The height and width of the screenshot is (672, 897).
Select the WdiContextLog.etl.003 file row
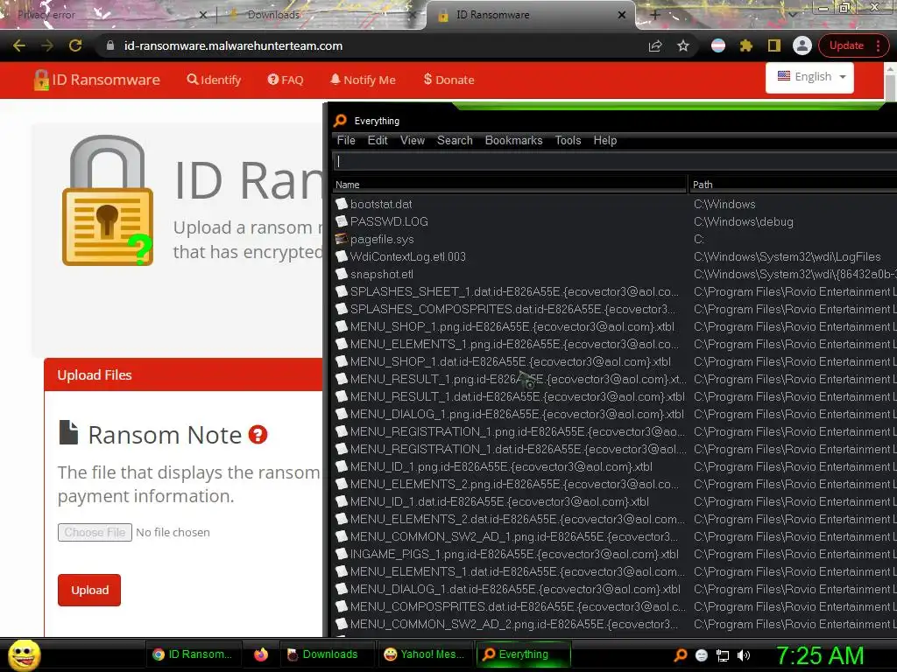click(x=615, y=256)
